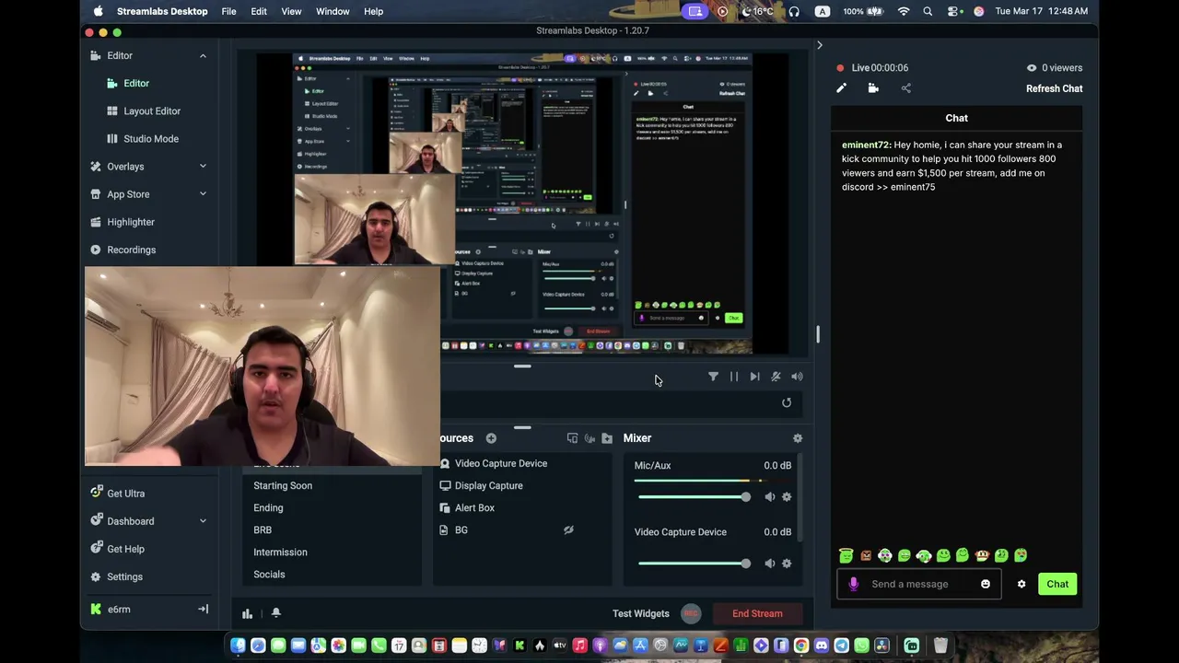Click the circular refresh arrow below toolbar
Image resolution: width=1179 pixels, height=663 pixels.
(787, 402)
